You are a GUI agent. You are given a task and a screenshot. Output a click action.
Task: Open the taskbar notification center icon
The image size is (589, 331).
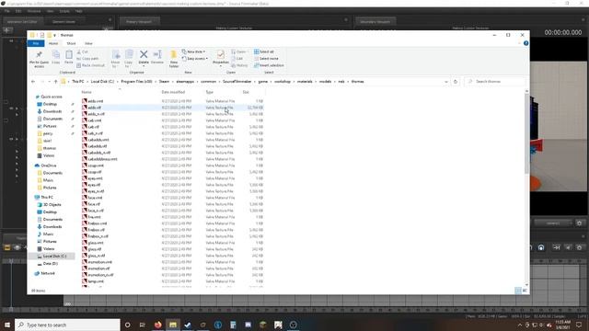point(579,325)
